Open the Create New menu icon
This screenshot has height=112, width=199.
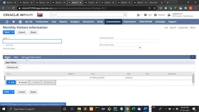(138, 15)
